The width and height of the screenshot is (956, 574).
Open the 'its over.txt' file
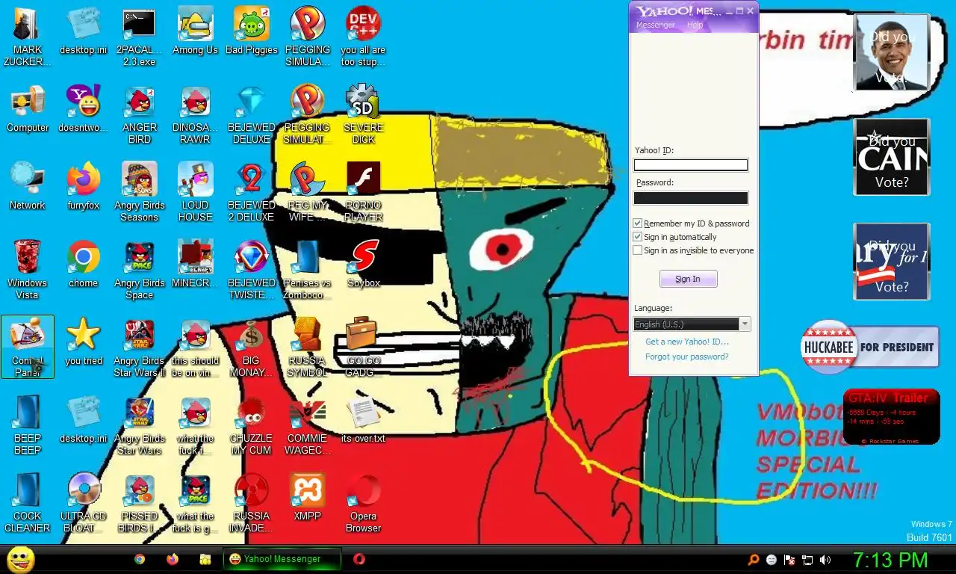point(363,420)
